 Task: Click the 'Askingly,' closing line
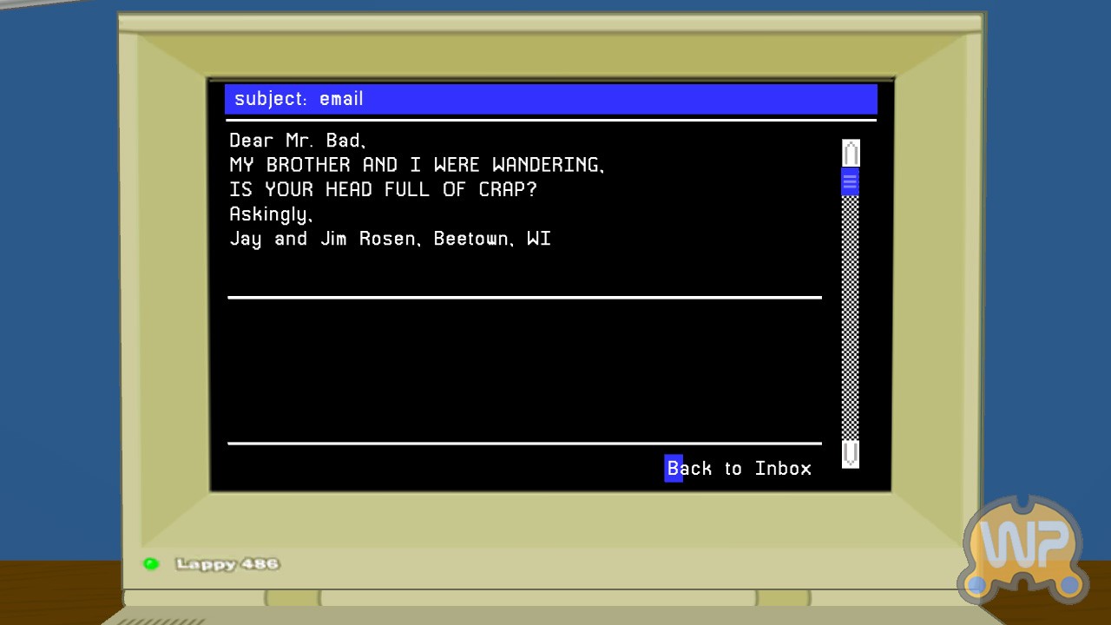[x=271, y=214]
